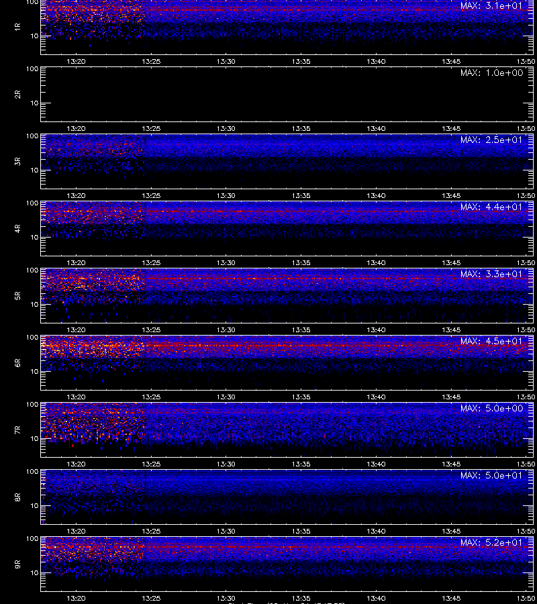Click 13:30 tick label under 7R panel
The height and width of the screenshot is (604, 537).
pyautogui.click(x=226, y=464)
